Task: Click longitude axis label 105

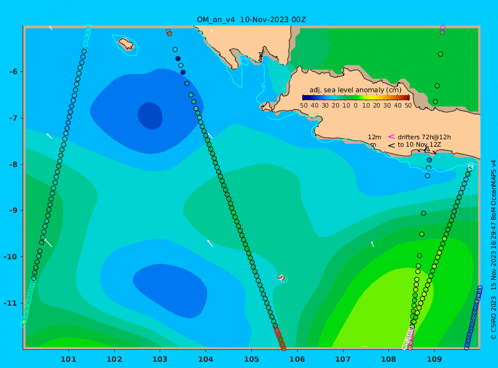Action: coord(251,359)
